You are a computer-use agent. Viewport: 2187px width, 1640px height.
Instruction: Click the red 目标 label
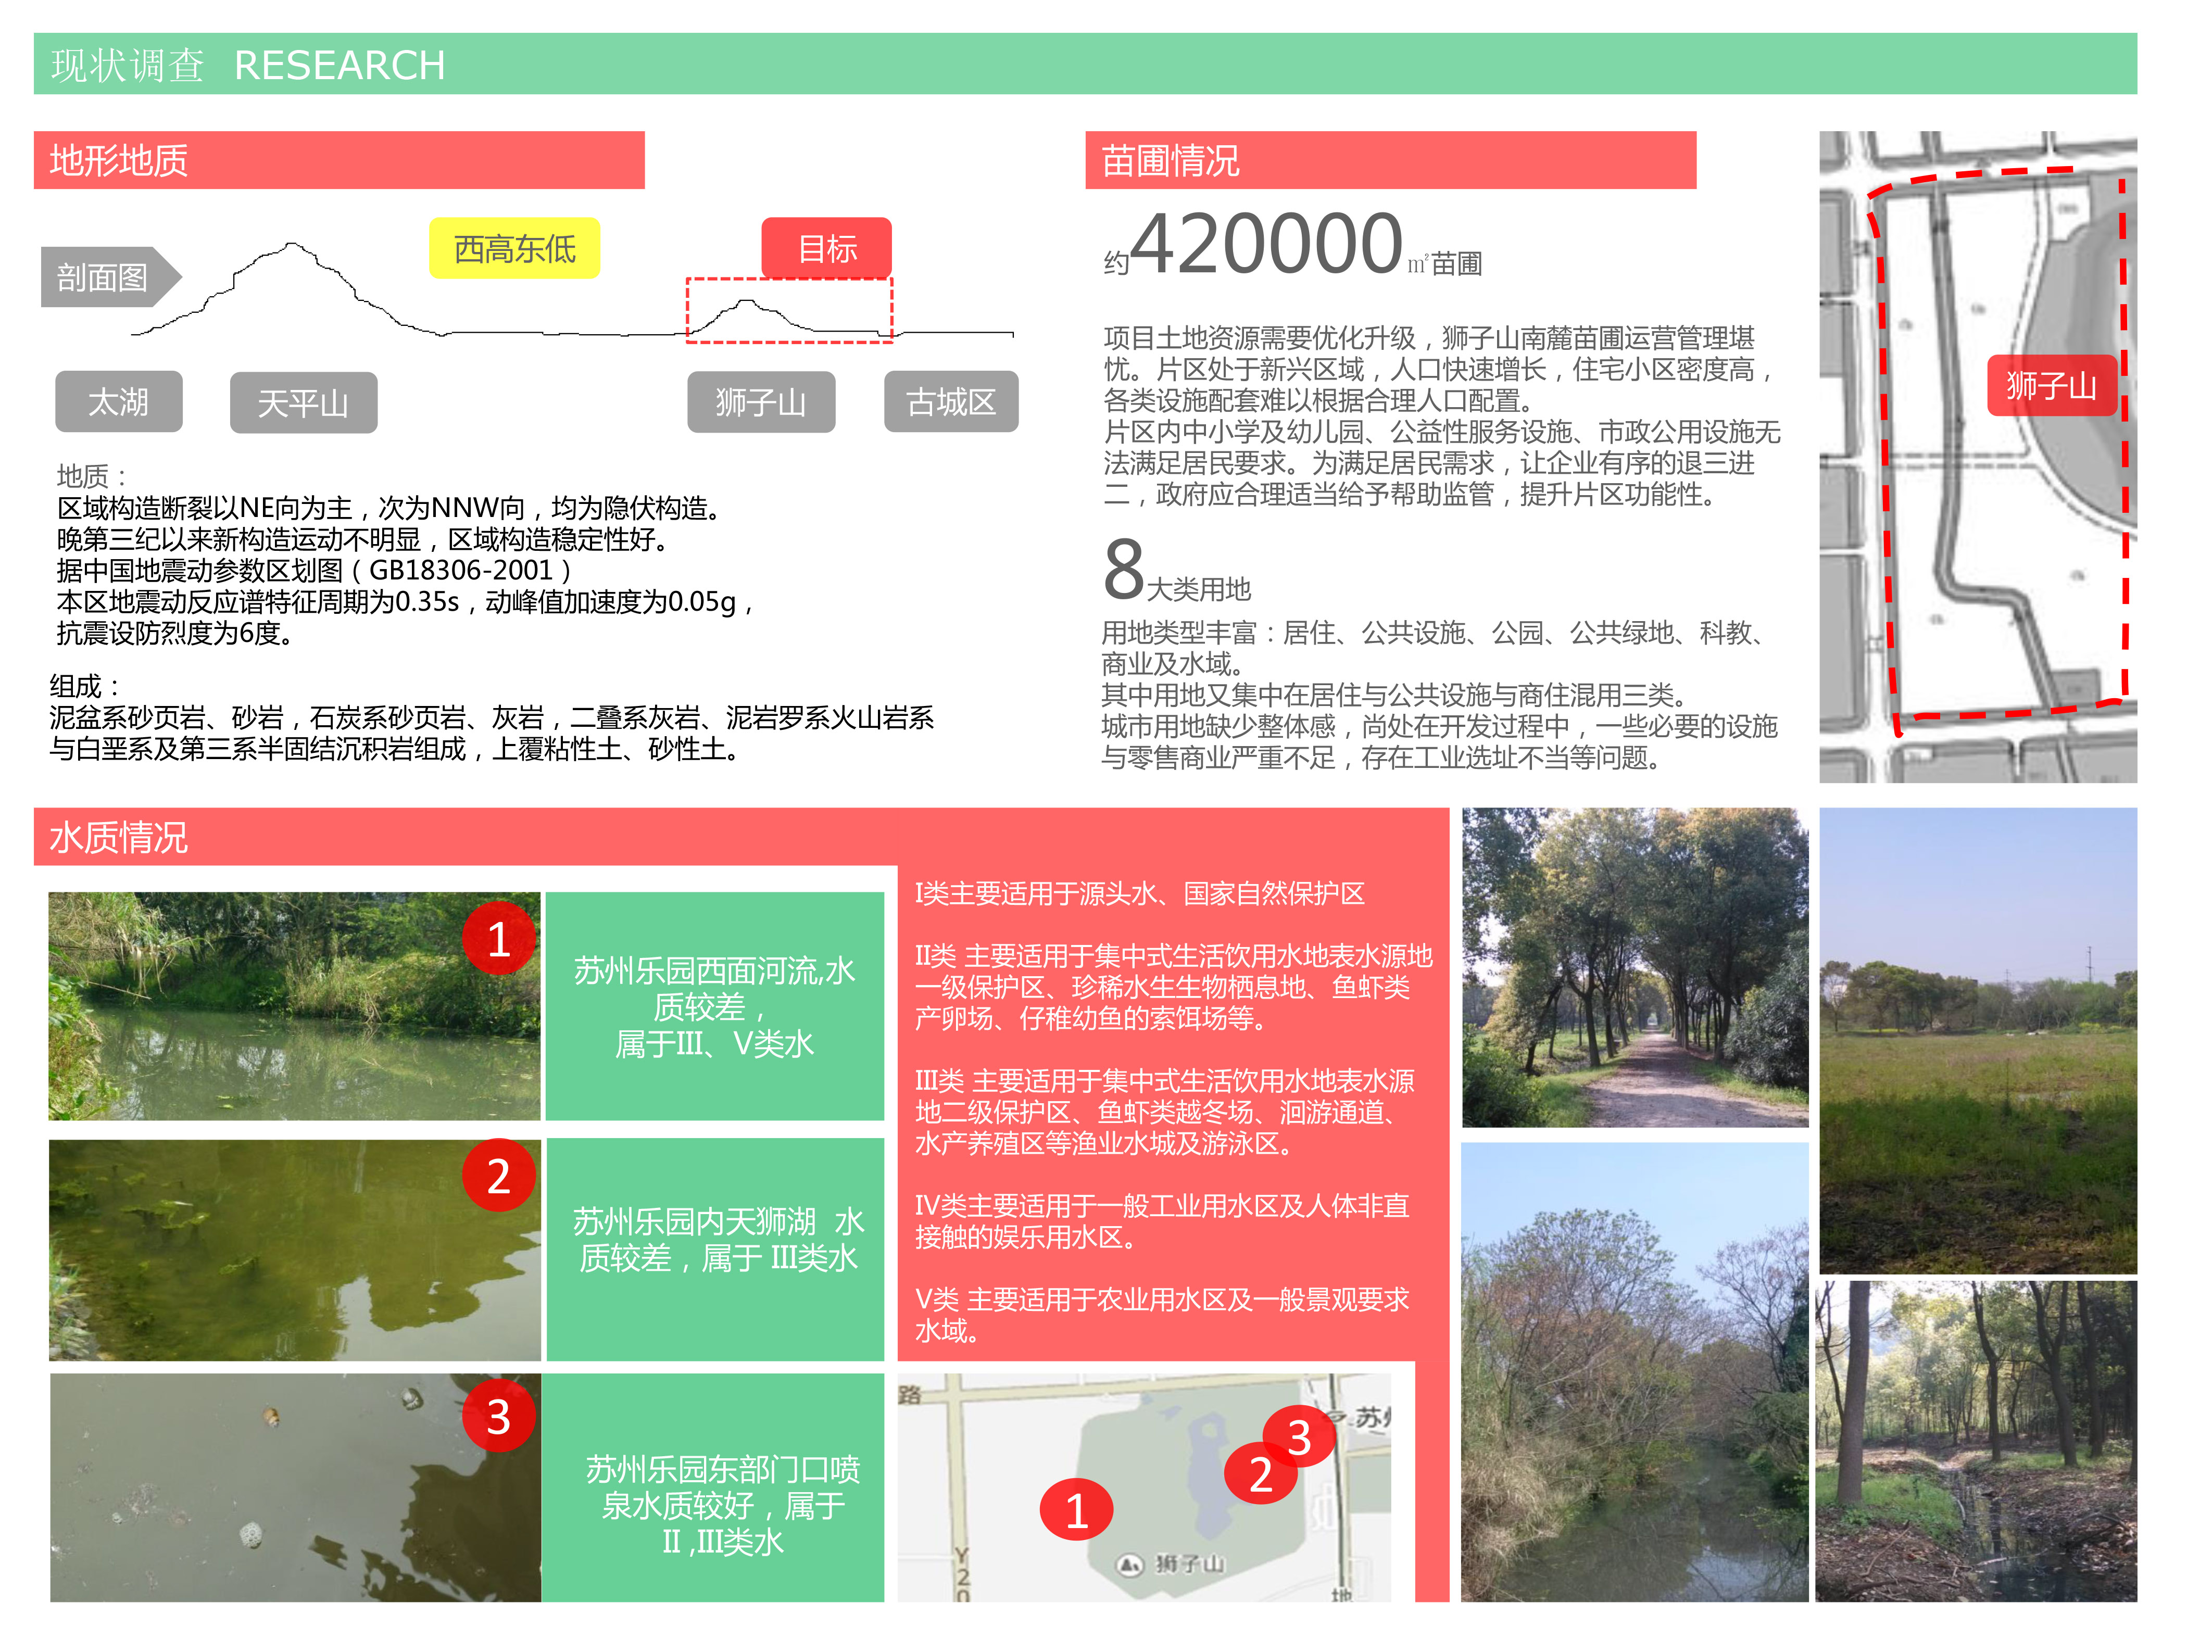[x=826, y=248]
